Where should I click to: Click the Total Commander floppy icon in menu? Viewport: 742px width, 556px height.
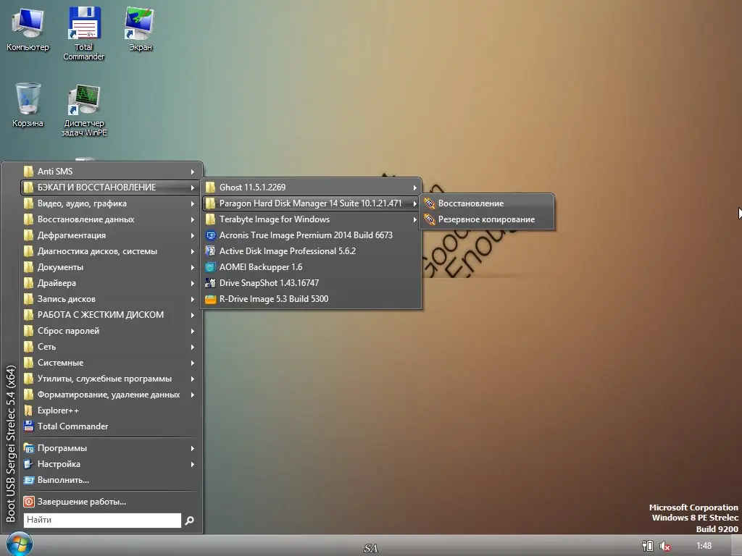[29, 426]
